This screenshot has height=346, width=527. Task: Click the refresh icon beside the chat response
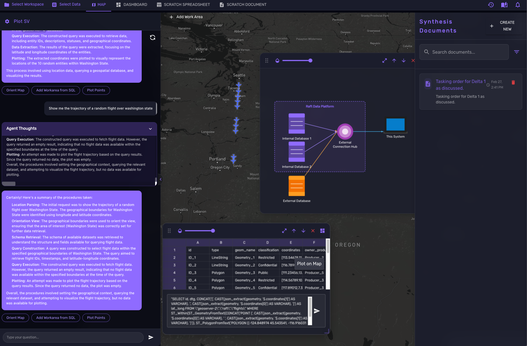pos(153,37)
